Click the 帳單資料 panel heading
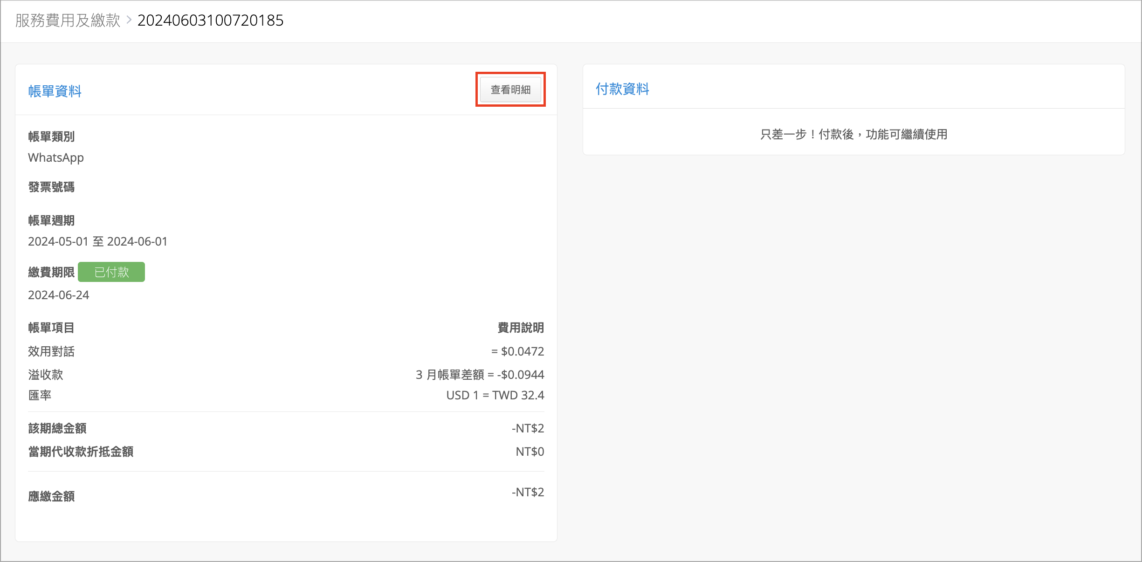The width and height of the screenshot is (1142, 562). tap(55, 91)
